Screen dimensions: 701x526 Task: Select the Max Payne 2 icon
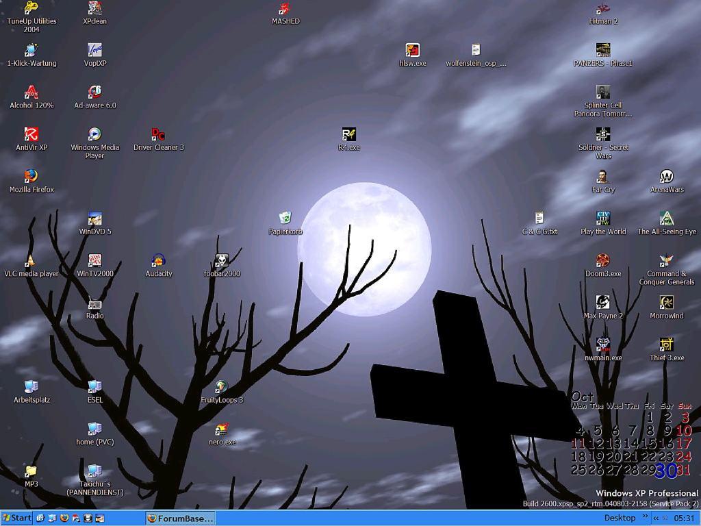click(603, 308)
